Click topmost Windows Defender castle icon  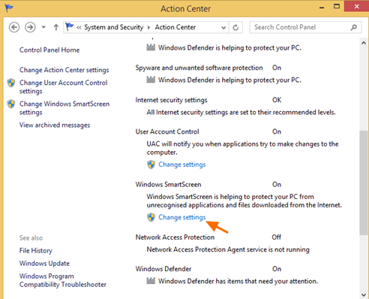click(151, 47)
